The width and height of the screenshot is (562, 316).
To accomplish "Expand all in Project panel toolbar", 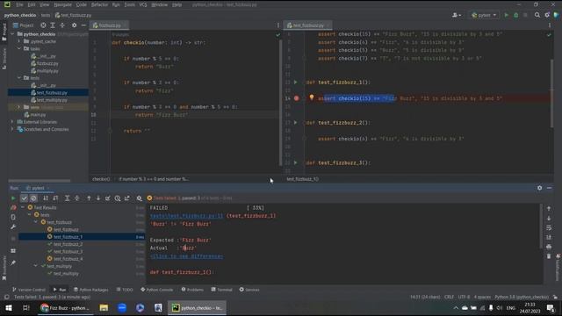I will pyautogui.click(x=53, y=25).
